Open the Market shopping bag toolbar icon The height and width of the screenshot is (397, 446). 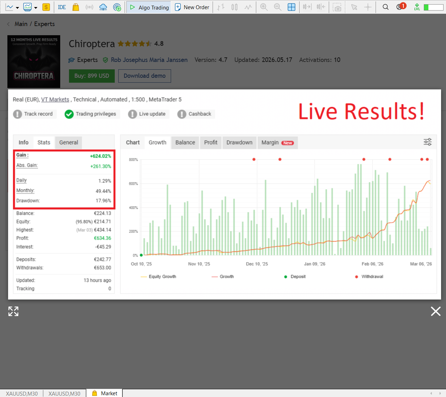pyautogui.click(x=76, y=7)
